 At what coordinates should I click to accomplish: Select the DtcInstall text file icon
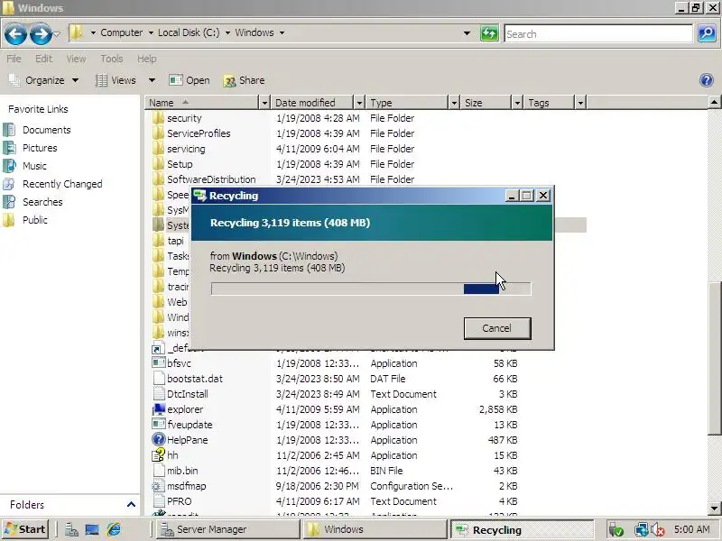159,393
